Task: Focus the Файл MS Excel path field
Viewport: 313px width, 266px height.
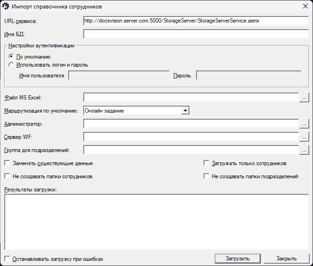Action: pos(191,98)
